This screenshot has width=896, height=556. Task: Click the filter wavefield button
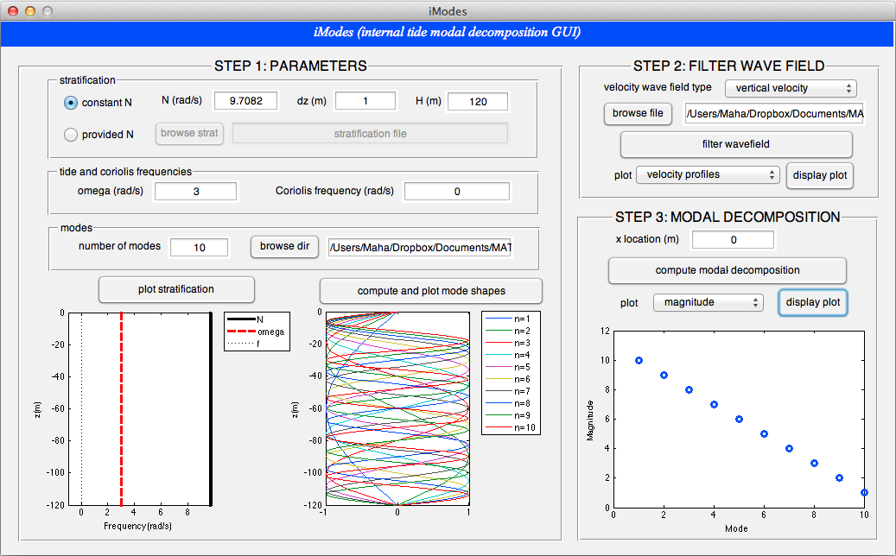[736, 144]
